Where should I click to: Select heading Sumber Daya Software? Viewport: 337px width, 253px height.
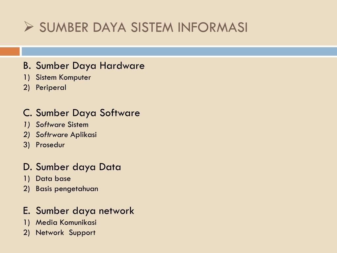click(88, 113)
